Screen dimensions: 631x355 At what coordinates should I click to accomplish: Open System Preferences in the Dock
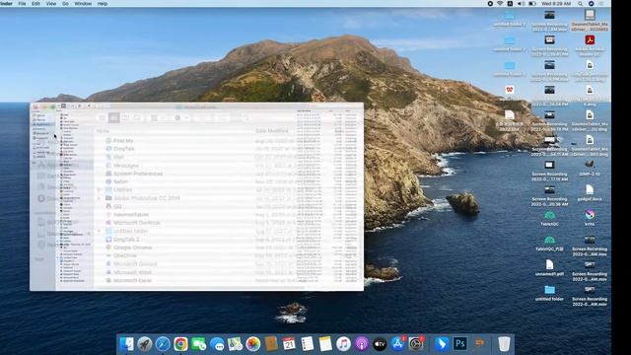[416, 344]
